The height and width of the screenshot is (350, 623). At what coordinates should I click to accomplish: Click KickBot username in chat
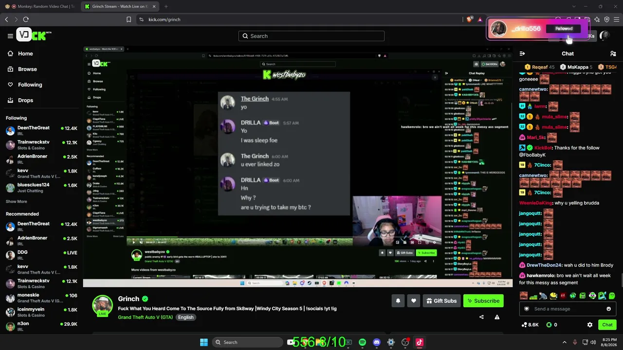[543, 148]
